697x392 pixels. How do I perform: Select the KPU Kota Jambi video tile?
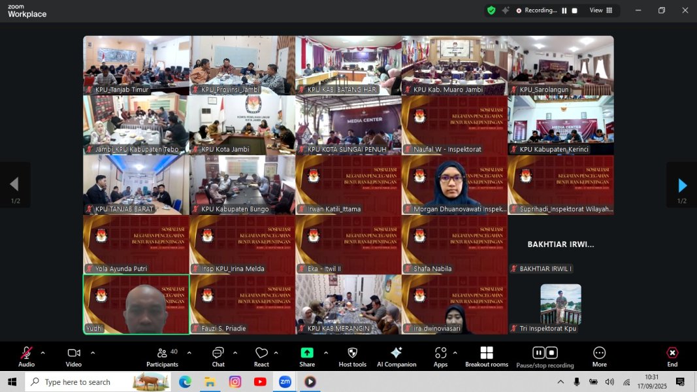coord(242,125)
